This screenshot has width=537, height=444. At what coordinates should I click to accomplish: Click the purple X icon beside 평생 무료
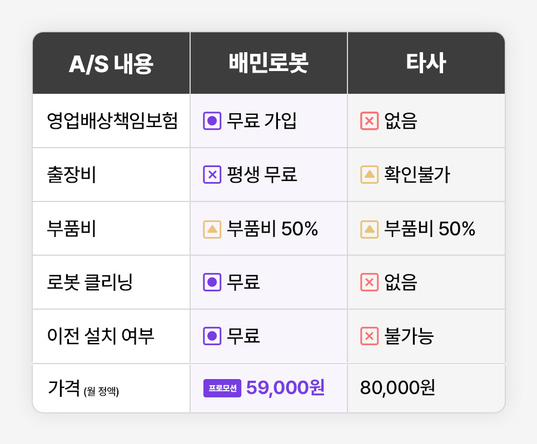(212, 175)
